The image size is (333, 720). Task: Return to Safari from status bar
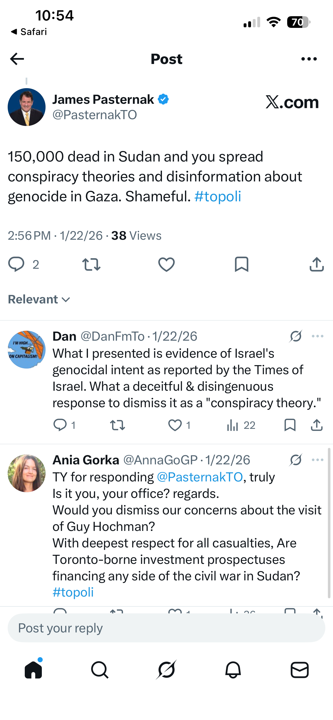29,32
